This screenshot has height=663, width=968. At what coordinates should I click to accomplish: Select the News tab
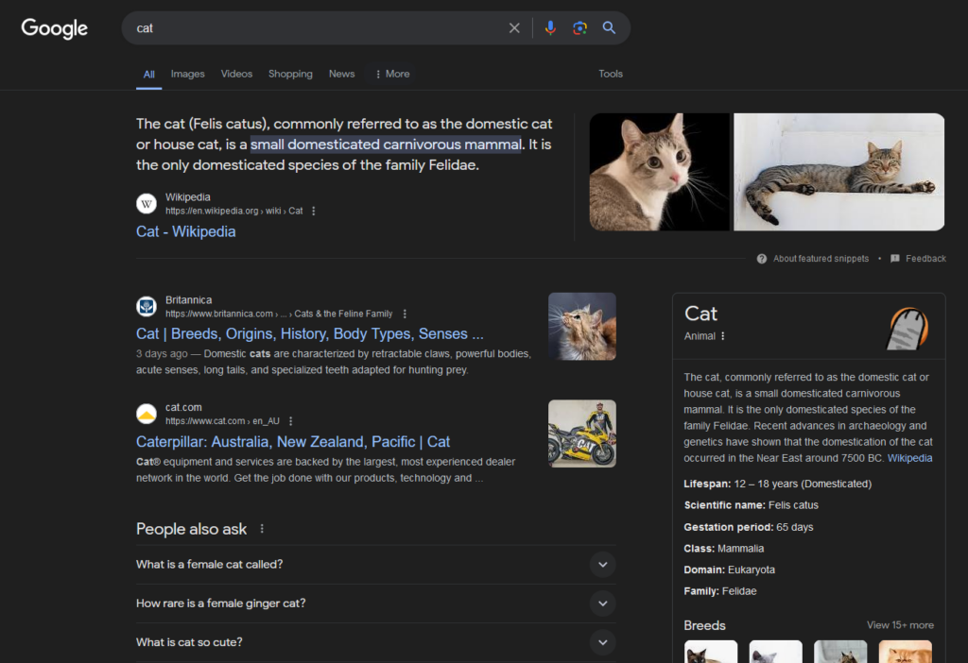tap(341, 74)
